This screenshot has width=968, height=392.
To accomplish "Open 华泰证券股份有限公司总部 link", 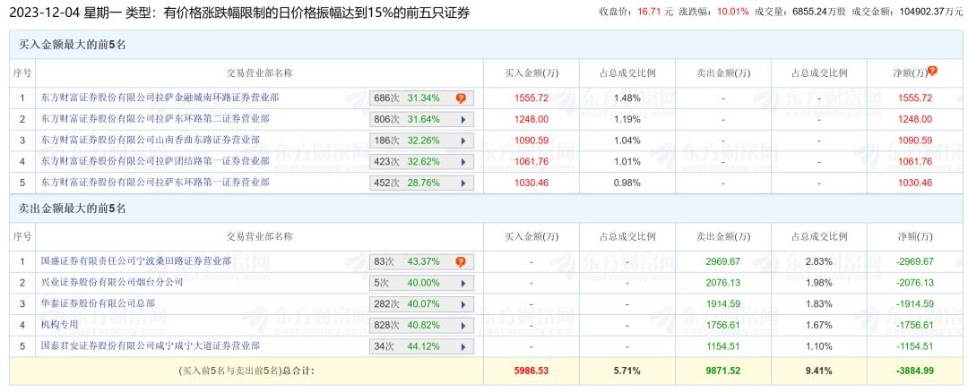I will (99, 304).
